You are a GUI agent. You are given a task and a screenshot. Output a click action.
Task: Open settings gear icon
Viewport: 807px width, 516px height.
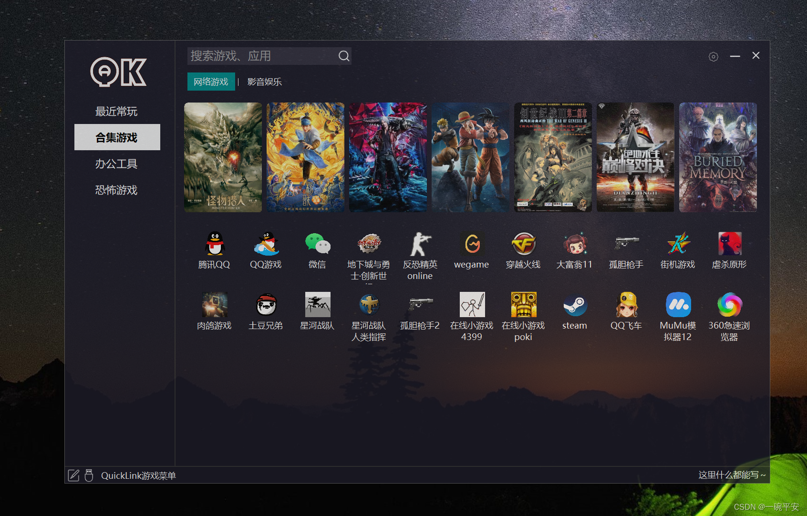coord(714,57)
